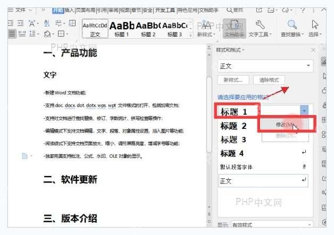Image resolution: width=334 pixels, height=235 pixels.
Task: Choose 修改(M) from the style context menu
Action: pyautogui.click(x=285, y=125)
